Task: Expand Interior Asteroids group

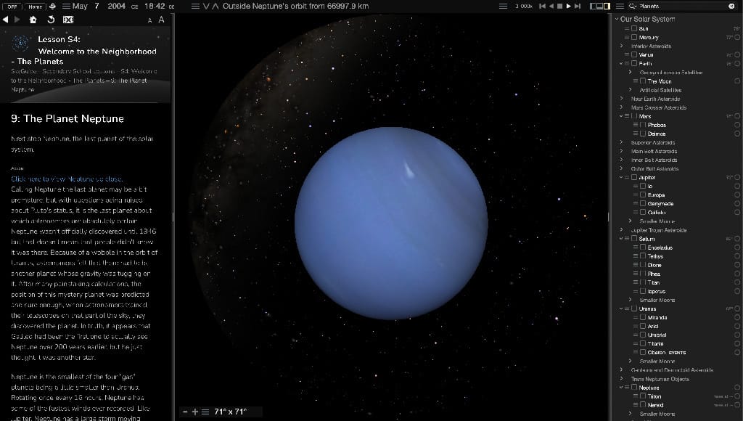Action: click(x=621, y=46)
